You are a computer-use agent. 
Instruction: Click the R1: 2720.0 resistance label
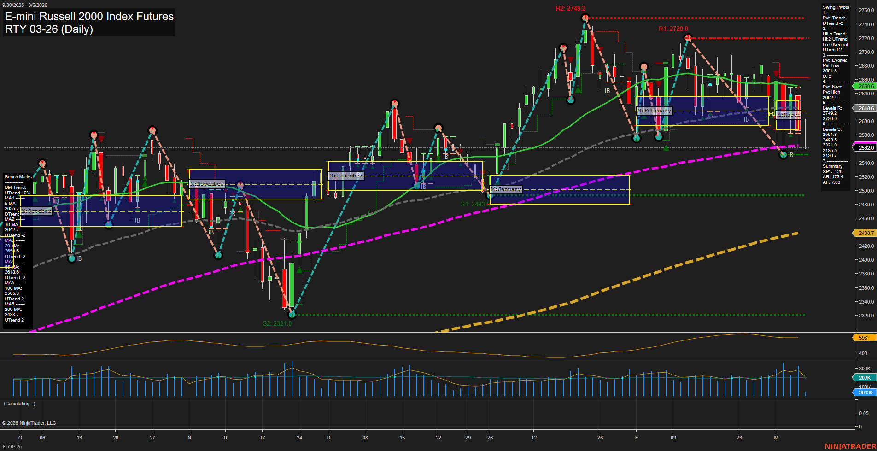672,29
